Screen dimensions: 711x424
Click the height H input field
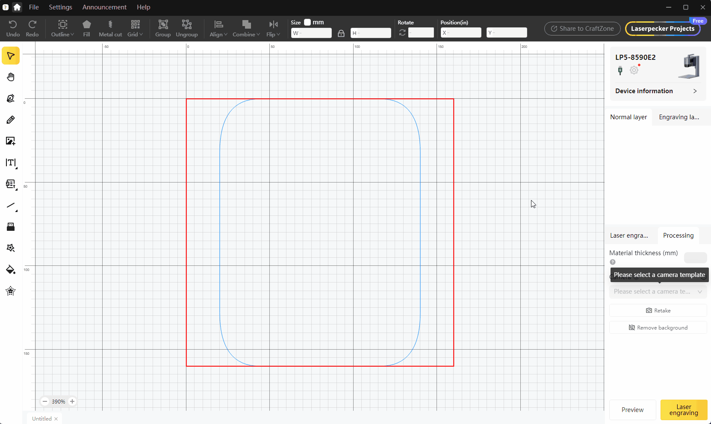coord(371,33)
